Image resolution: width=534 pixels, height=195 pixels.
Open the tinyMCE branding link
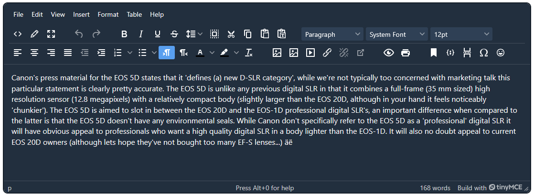point(506,188)
